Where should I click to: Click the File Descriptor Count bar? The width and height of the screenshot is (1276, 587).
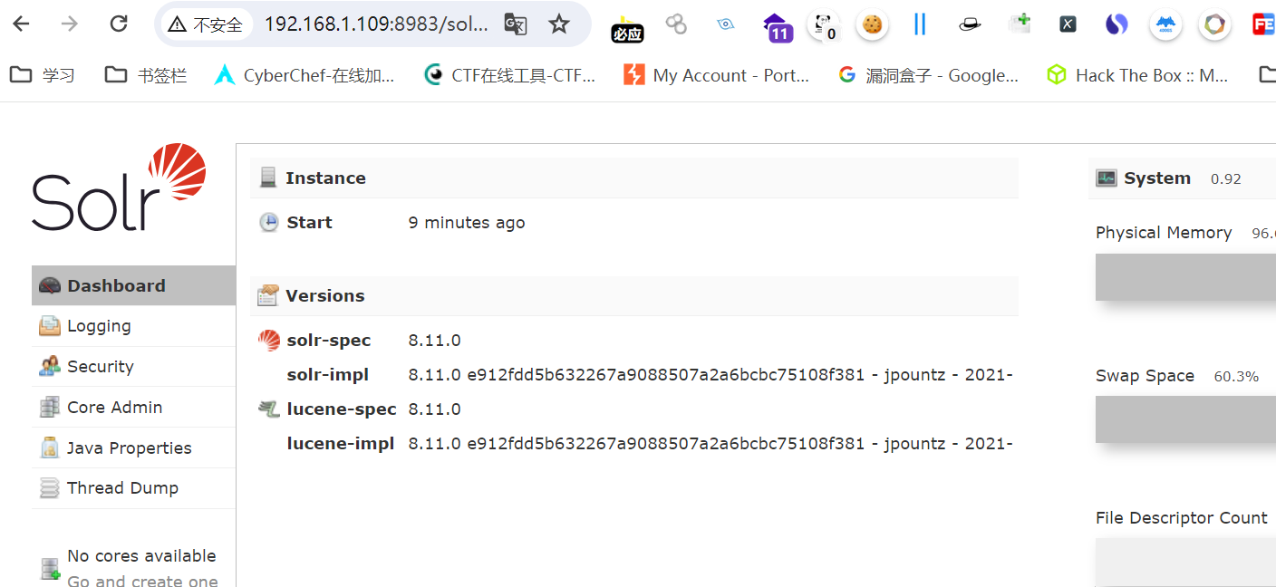pyautogui.click(x=1185, y=562)
